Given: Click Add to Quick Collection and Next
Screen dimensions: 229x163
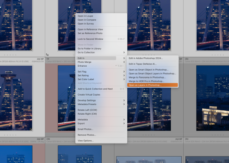Looking at the screenshot, I should point(95,89).
